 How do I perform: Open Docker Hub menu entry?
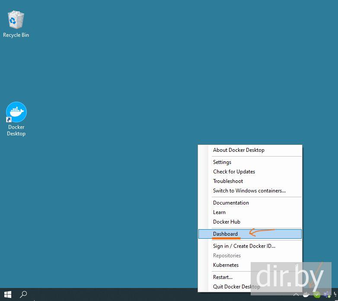pyautogui.click(x=250, y=222)
